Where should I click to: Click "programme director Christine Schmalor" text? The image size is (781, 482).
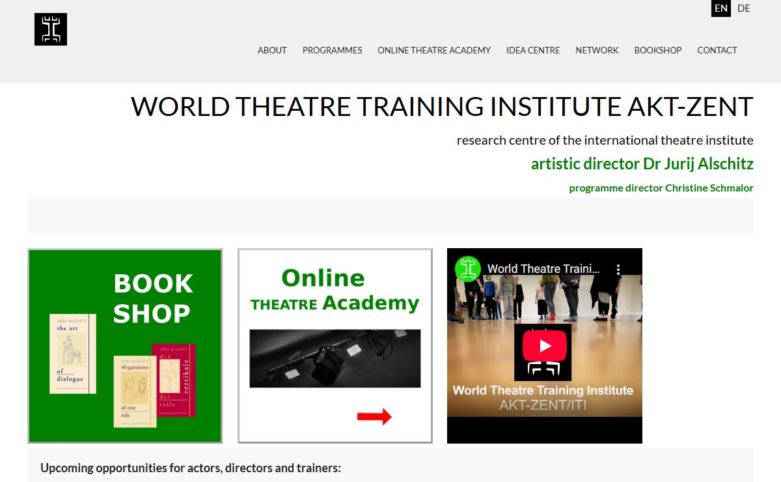pyautogui.click(x=661, y=188)
